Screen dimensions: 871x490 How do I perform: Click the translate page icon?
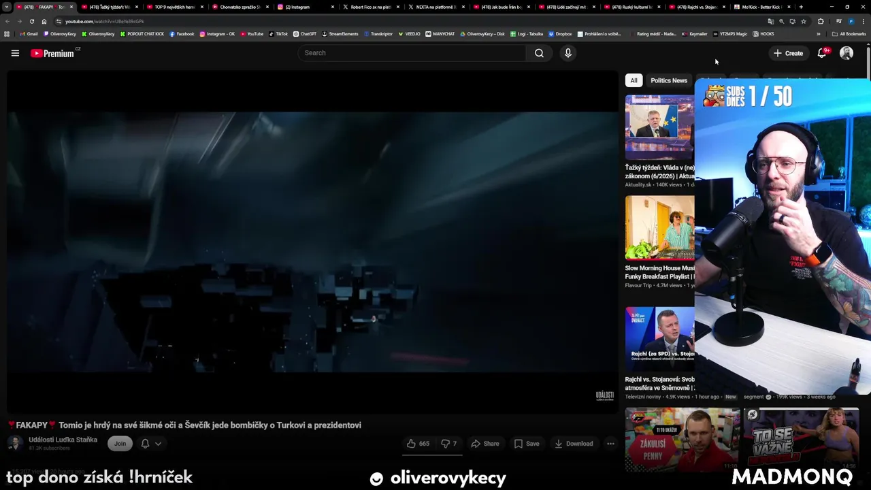(771, 21)
